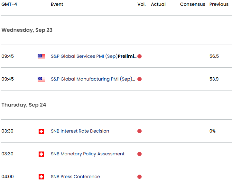Open SNB Monetary Policy Assessment event
Image resolution: width=232 pixels, height=182 pixels.
point(88,154)
